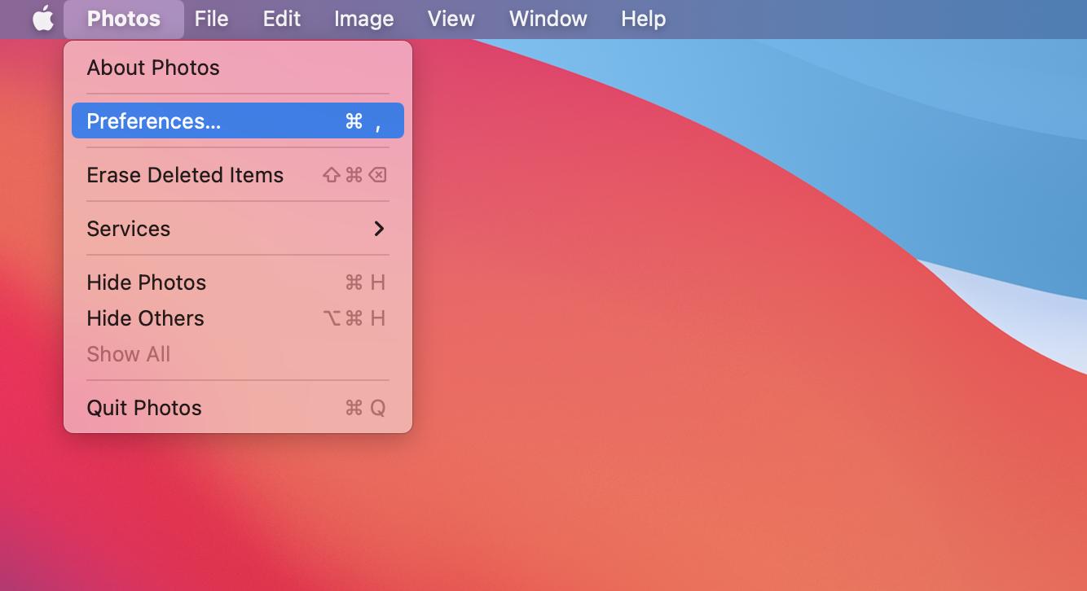Expand the Services submenu chevron
This screenshot has height=591, width=1087.
click(379, 229)
